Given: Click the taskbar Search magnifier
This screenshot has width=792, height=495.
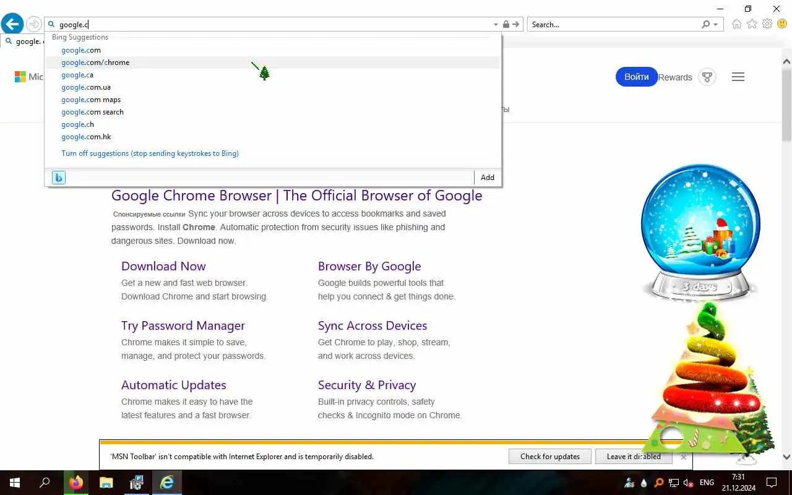Looking at the screenshot, I should pyautogui.click(x=45, y=483).
